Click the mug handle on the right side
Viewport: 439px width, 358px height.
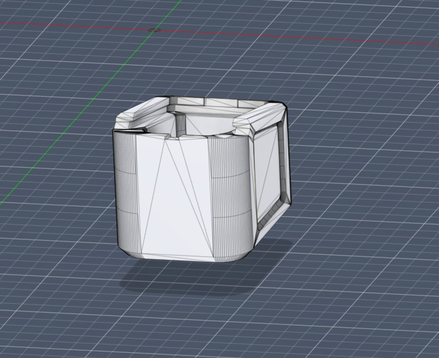pyautogui.click(x=271, y=174)
